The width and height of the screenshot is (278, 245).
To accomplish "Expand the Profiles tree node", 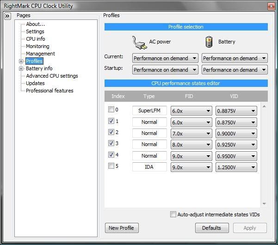I will pyautogui.click(x=21, y=61).
